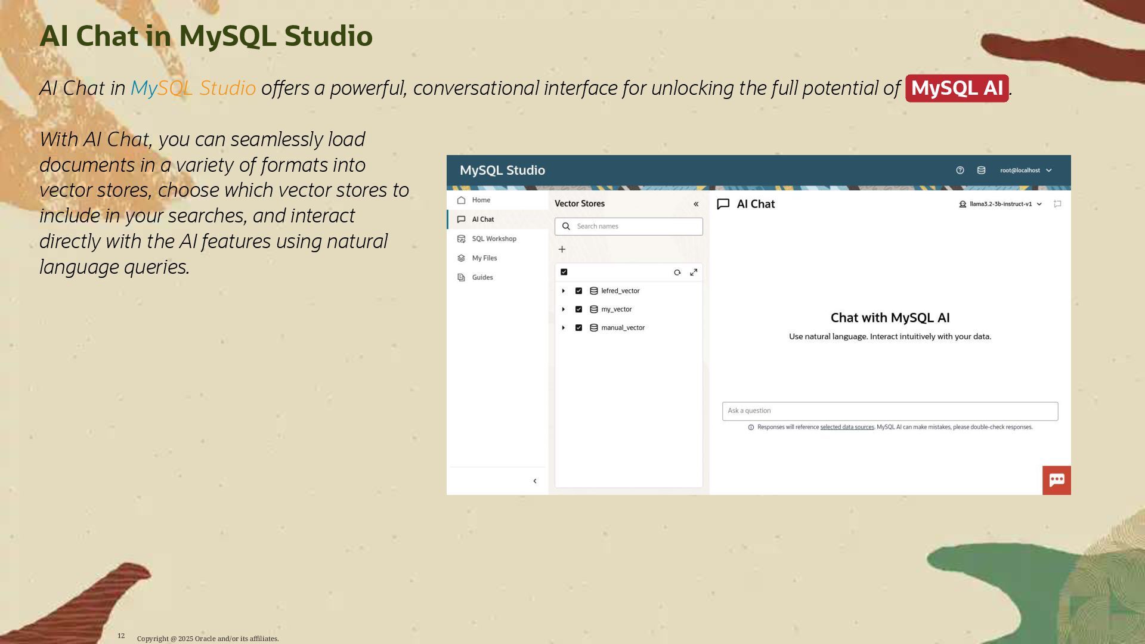Open the root@localhost user menu
Image resolution: width=1145 pixels, height=644 pixels.
click(x=1026, y=171)
